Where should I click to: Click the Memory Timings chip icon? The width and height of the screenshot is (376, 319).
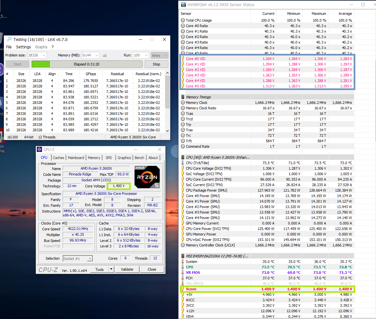[183, 97]
